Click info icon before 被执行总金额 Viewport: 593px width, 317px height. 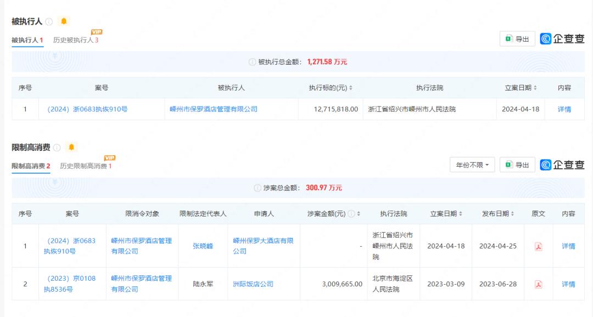click(252, 62)
